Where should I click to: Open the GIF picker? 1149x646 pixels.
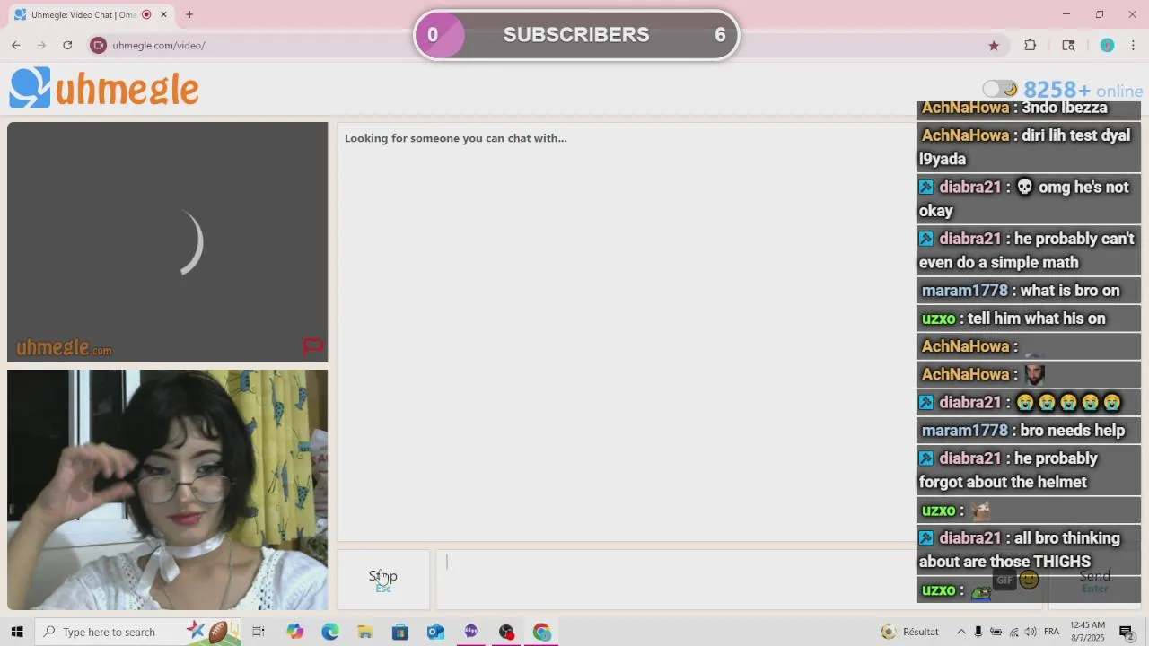coord(1004,580)
